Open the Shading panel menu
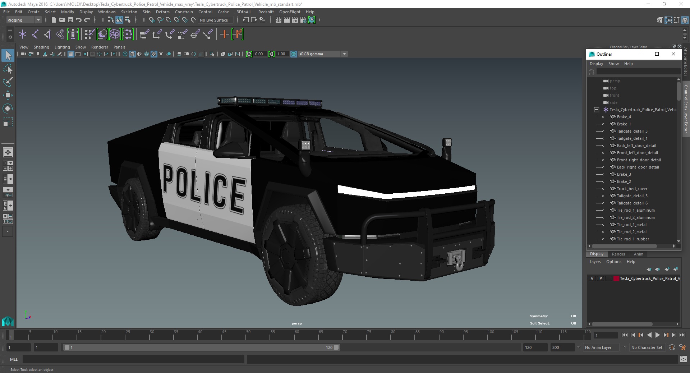 (x=41, y=47)
